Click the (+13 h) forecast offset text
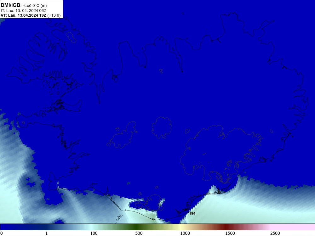 pyautogui.click(x=54, y=15)
